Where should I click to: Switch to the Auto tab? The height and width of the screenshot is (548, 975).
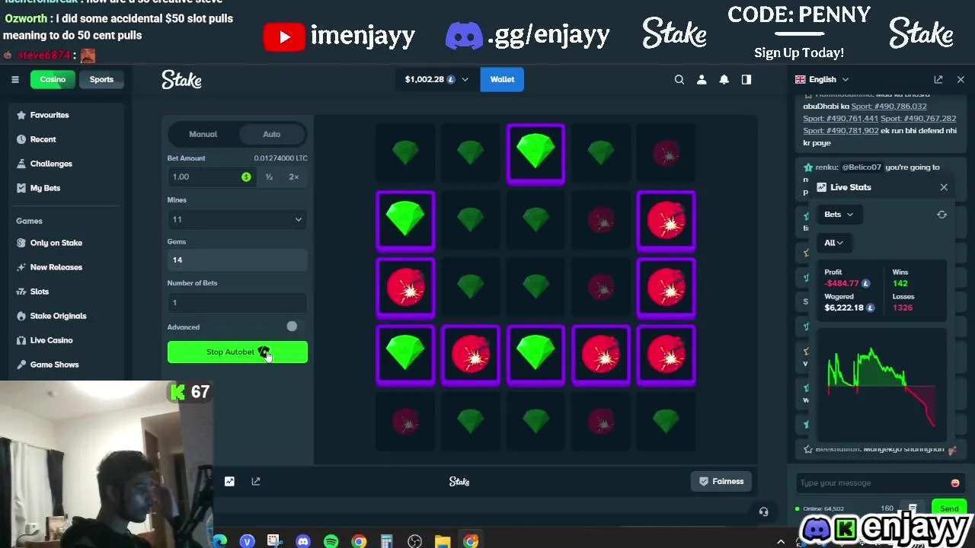coord(272,134)
